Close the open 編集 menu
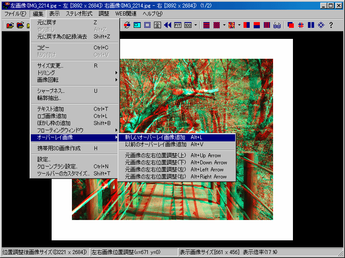The image size is (345, 258). point(38,14)
